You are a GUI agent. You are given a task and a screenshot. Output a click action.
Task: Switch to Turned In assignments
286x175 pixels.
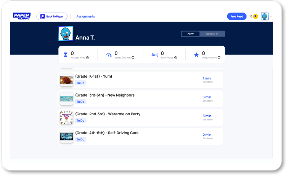point(212,34)
